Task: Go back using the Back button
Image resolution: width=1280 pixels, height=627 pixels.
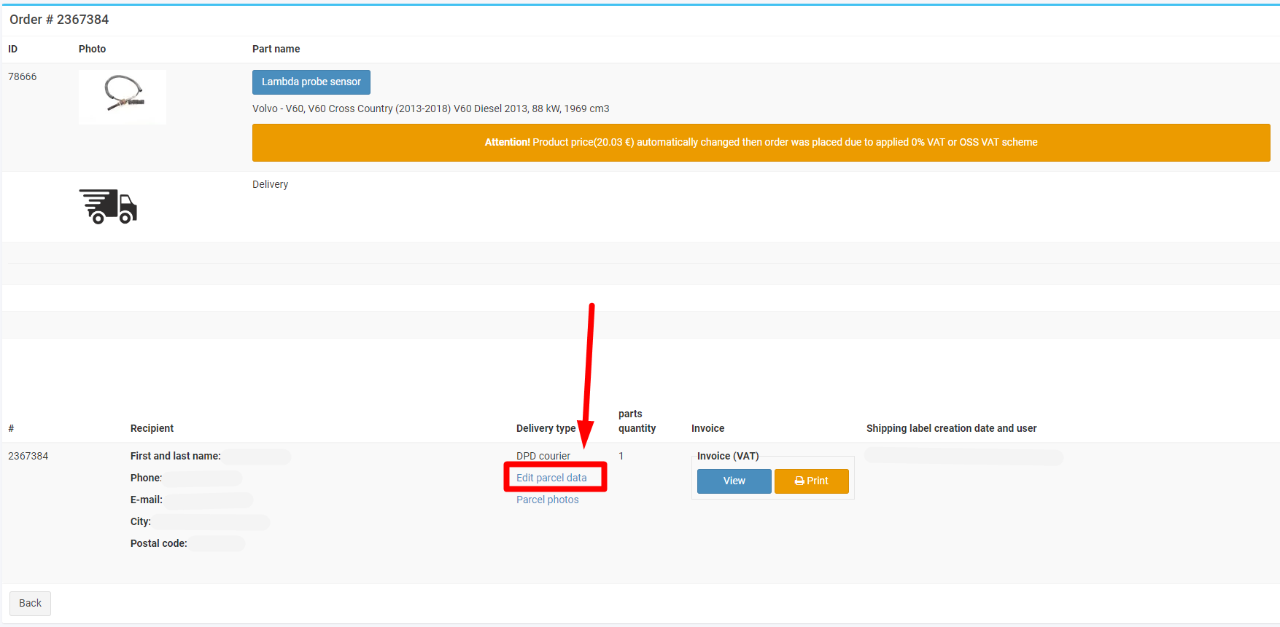Action: 30,603
